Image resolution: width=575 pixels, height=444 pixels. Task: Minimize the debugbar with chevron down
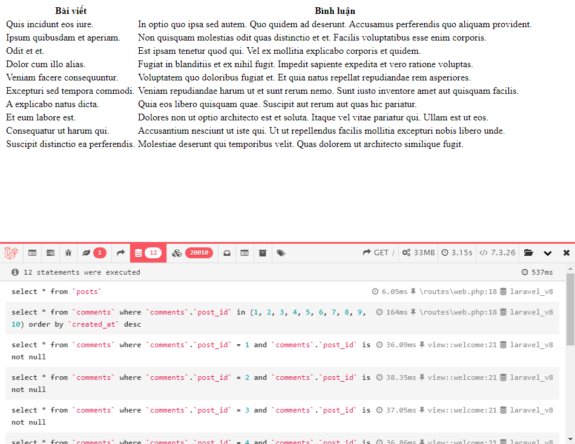pos(548,253)
